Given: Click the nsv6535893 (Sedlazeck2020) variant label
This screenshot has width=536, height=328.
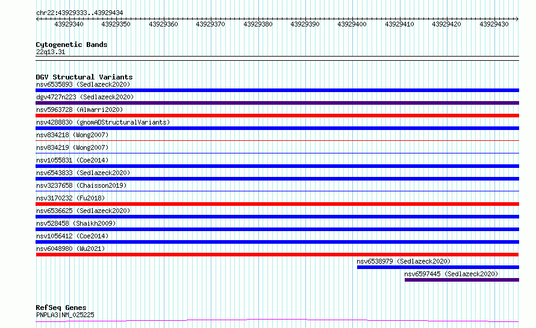Looking at the screenshot, I should 83,84.
